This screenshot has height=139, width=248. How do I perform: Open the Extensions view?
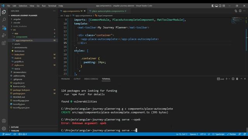point(4,43)
